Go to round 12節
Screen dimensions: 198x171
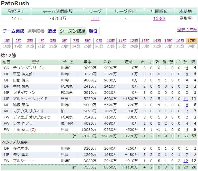[x=134, y=41]
